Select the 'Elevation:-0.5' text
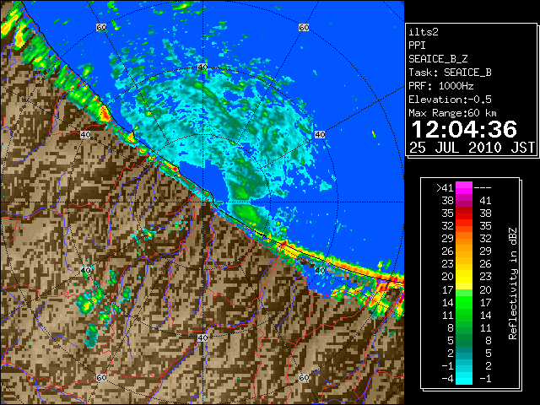The width and height of the screenshot is (540, 405). 450,100
